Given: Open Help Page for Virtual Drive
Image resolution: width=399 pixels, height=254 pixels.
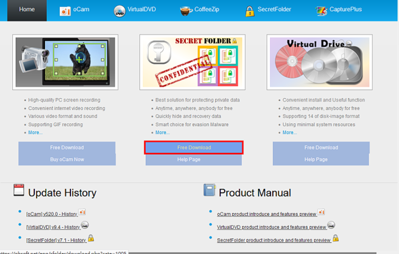Looking at the screenshot, I should coord(321,159).
